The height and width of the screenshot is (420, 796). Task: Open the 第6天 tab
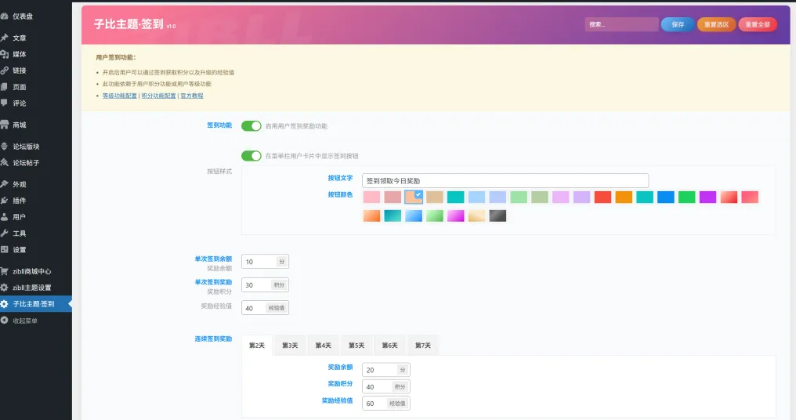click(390, 346)
